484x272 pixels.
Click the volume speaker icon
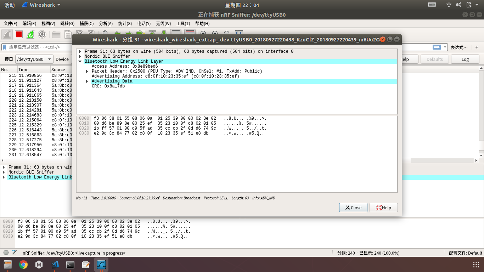tap(458, 5)
